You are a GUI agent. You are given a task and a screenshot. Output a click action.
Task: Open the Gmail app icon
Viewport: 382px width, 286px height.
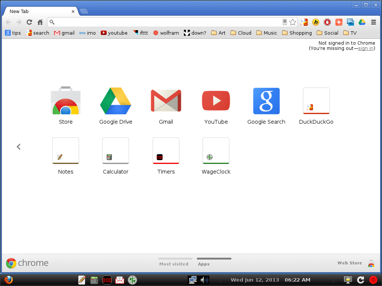pyautogui.click(x=166, y=101)
